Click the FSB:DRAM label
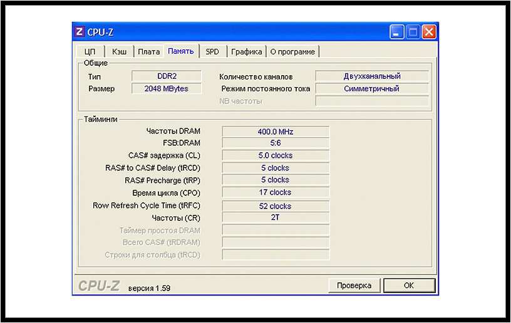This screenshot has height=323, width=511. [182, 143]
